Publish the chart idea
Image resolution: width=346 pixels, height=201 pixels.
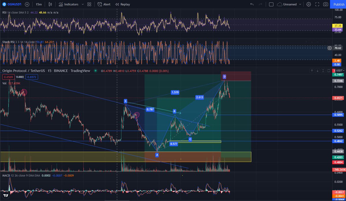tap(339, 4)
